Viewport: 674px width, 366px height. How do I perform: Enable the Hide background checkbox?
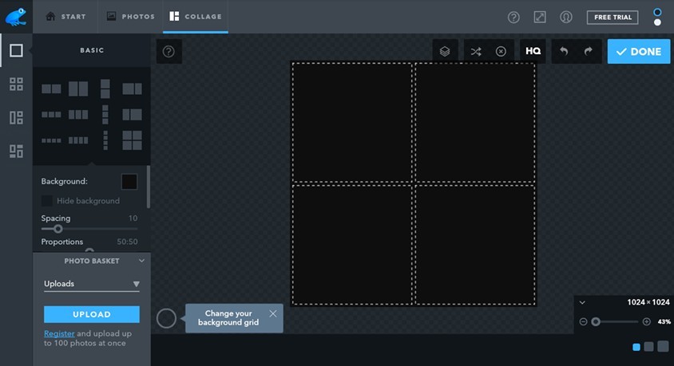coord(46,201)
